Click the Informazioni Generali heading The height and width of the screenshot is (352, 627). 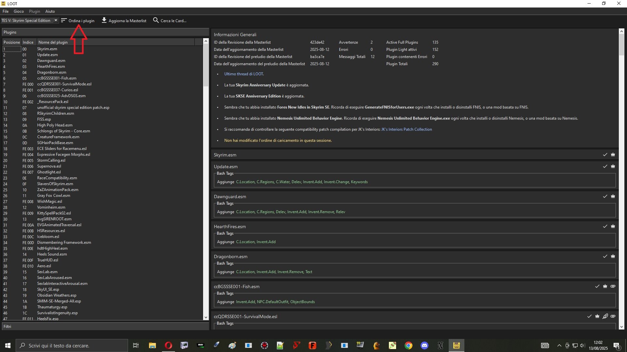[x=235, y=35]
